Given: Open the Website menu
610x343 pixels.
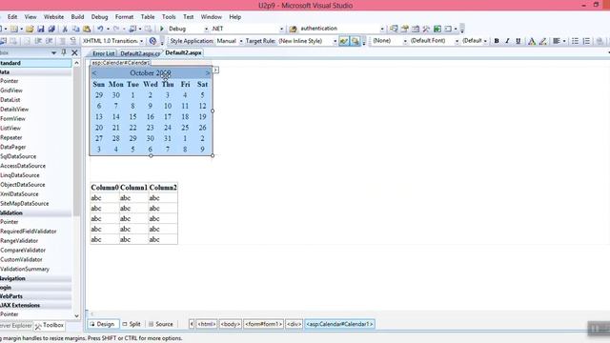Looking at the screenshot, I should pyautogui.click(x=53, y=17).
